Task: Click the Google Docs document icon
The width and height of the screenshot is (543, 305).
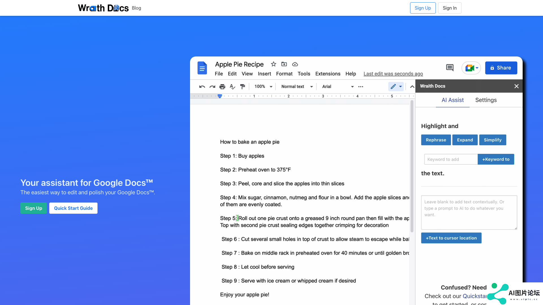Action: 202,68
